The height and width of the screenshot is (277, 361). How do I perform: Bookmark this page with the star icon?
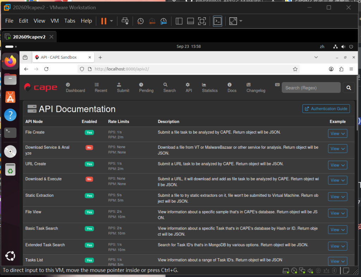(x=295, y=69)
